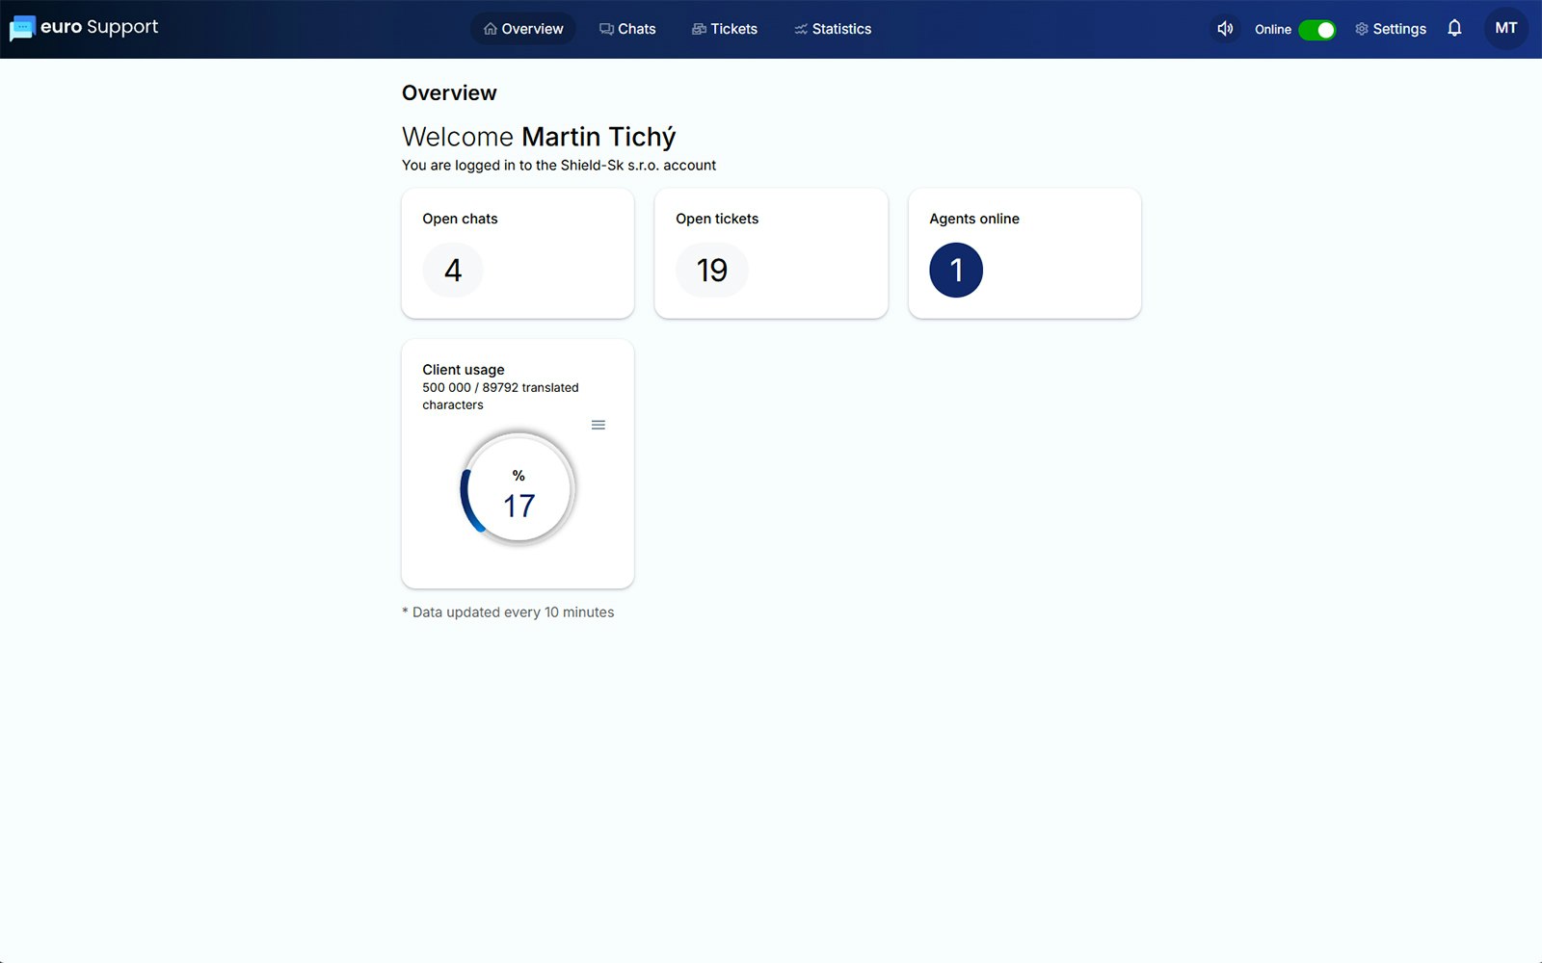Go to the Chats tab

point(627,29)
